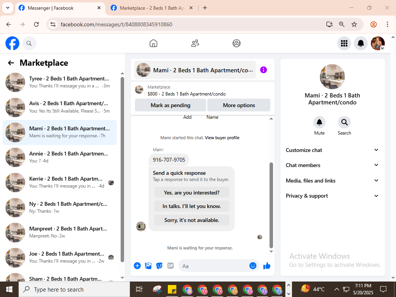Open Chrome three-dot menu

[387, 24]
